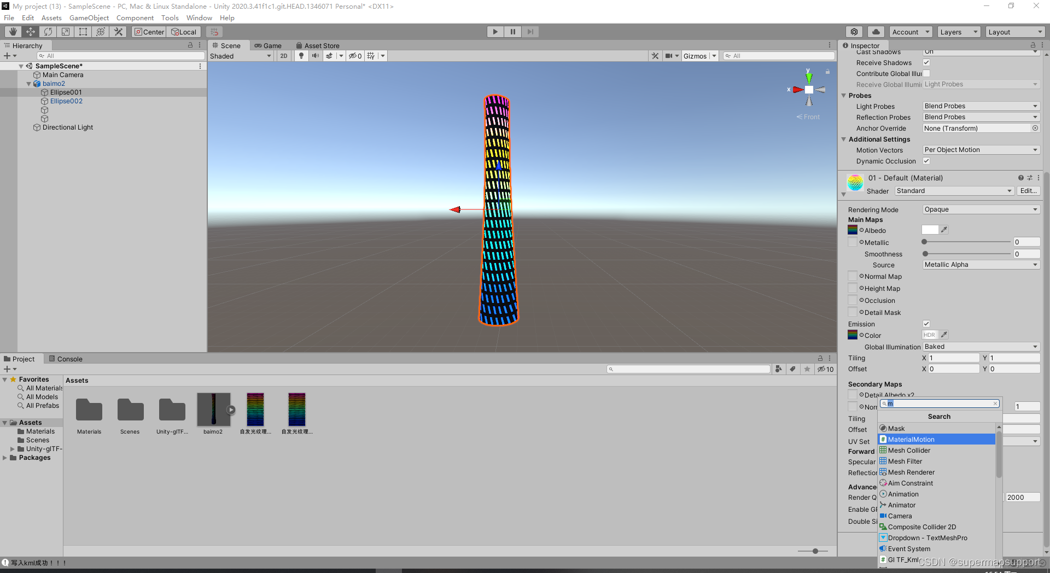Viewport: 1050px width, 573px height.
Task: Toggle scene grid visibility icon
Action: 371,56
